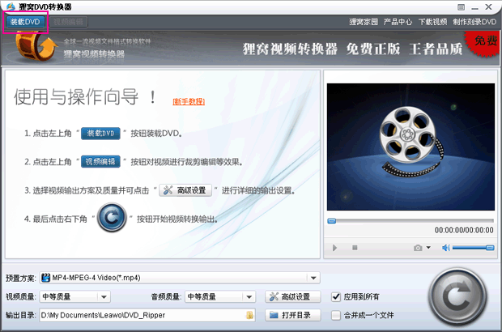The height and width of the screenshot is (332, 502).
Task: Open the 制作刻录DVD menu link
Action: (474, 22)
